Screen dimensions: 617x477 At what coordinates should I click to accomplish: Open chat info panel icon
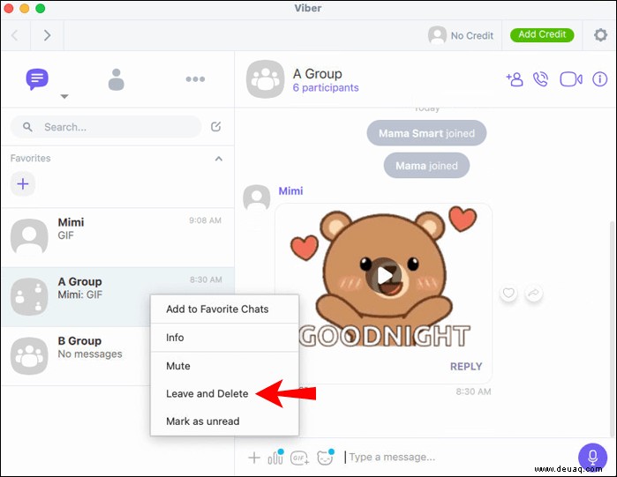tap(599, 79)
